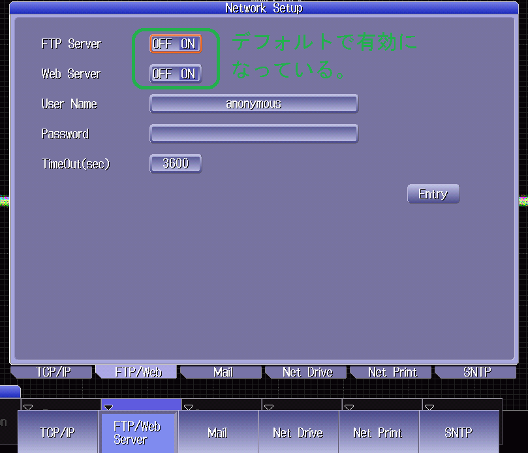
Task: Select the FTP/Web tab in the dialog tab strip
Action: coord(138,372)
